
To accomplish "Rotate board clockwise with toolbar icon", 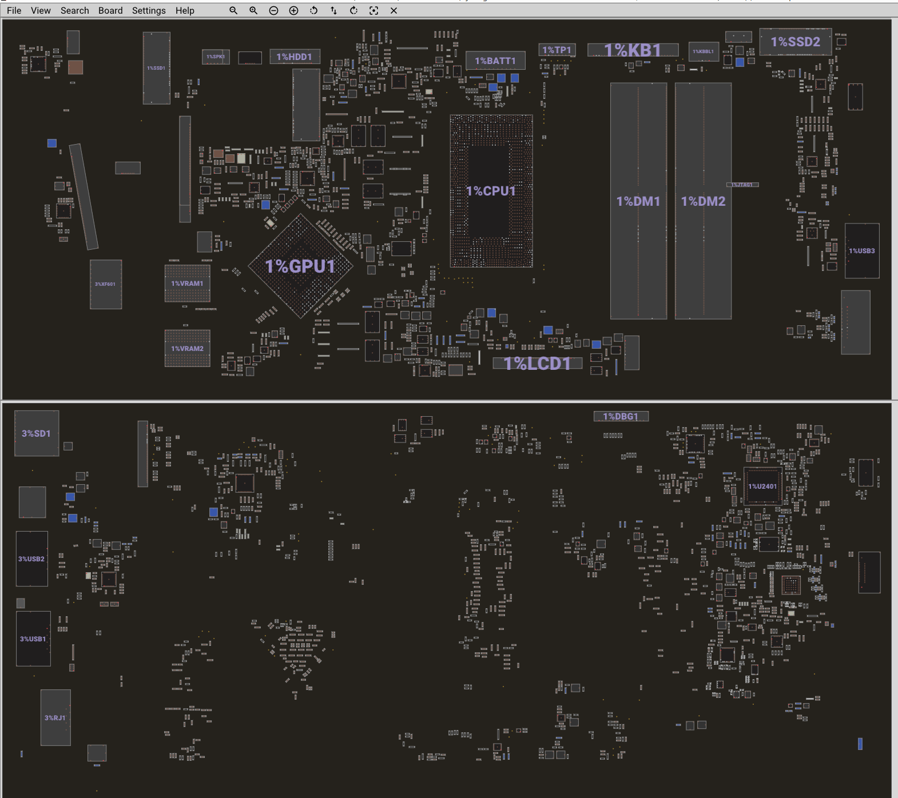I will [353, 10].
